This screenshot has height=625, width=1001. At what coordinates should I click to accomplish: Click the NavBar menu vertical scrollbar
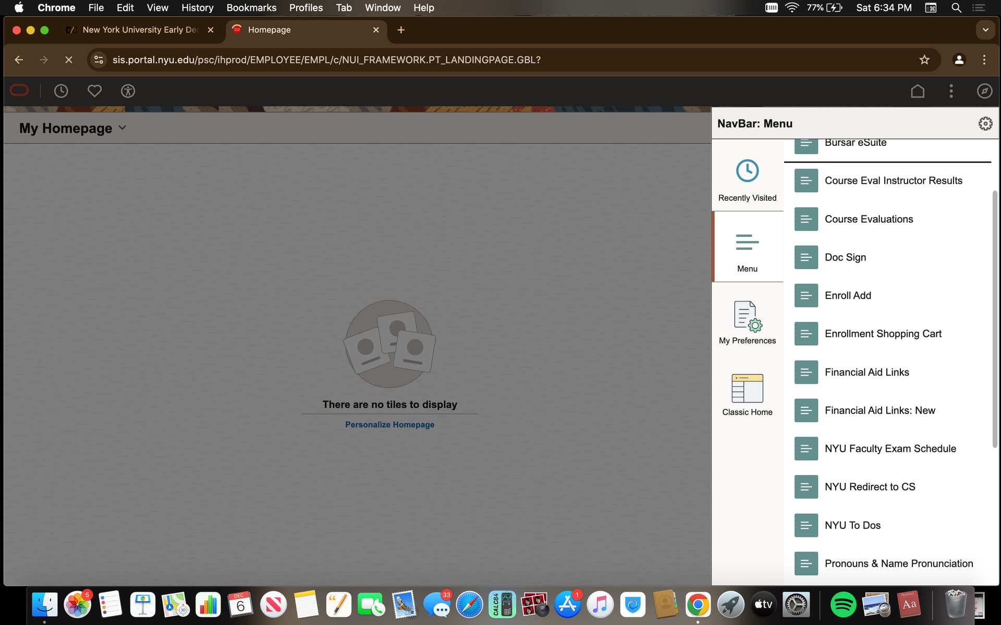pyautogui.click(x=994, y=318)
